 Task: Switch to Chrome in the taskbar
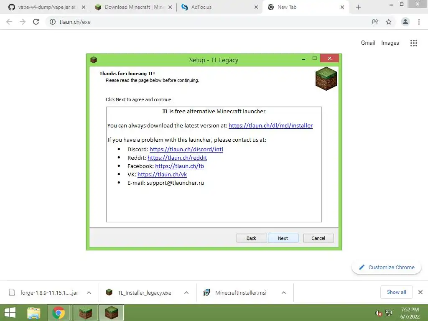point(59,313)
